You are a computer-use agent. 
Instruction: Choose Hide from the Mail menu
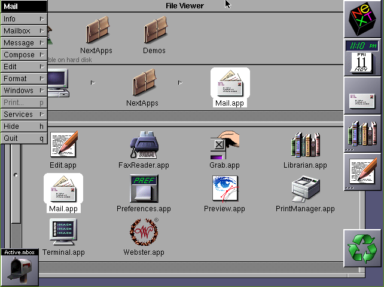(x=24, y=126)
